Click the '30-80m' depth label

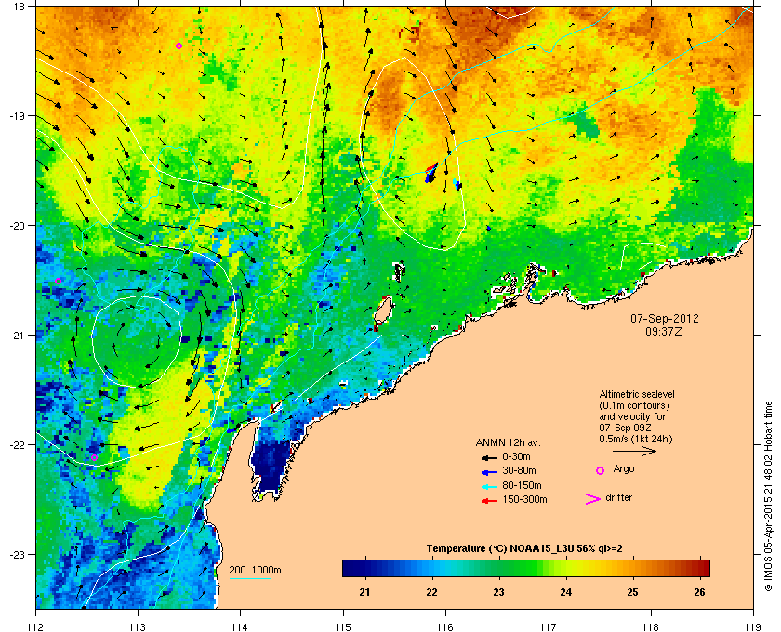519,470
